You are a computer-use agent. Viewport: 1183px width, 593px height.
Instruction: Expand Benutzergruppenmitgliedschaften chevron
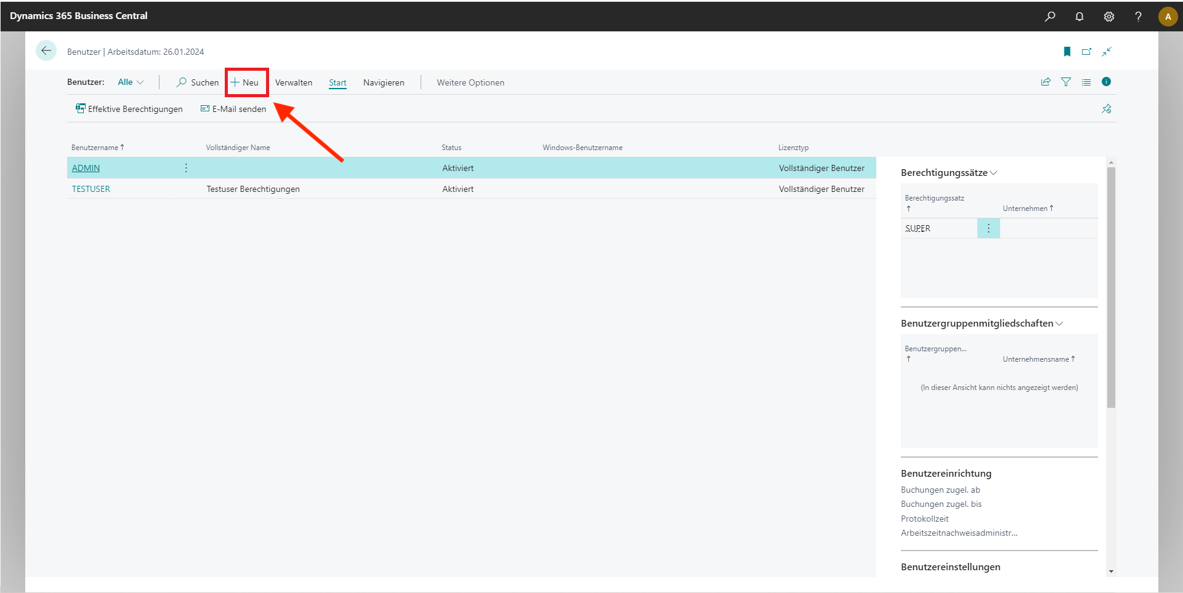[1059, 324]
